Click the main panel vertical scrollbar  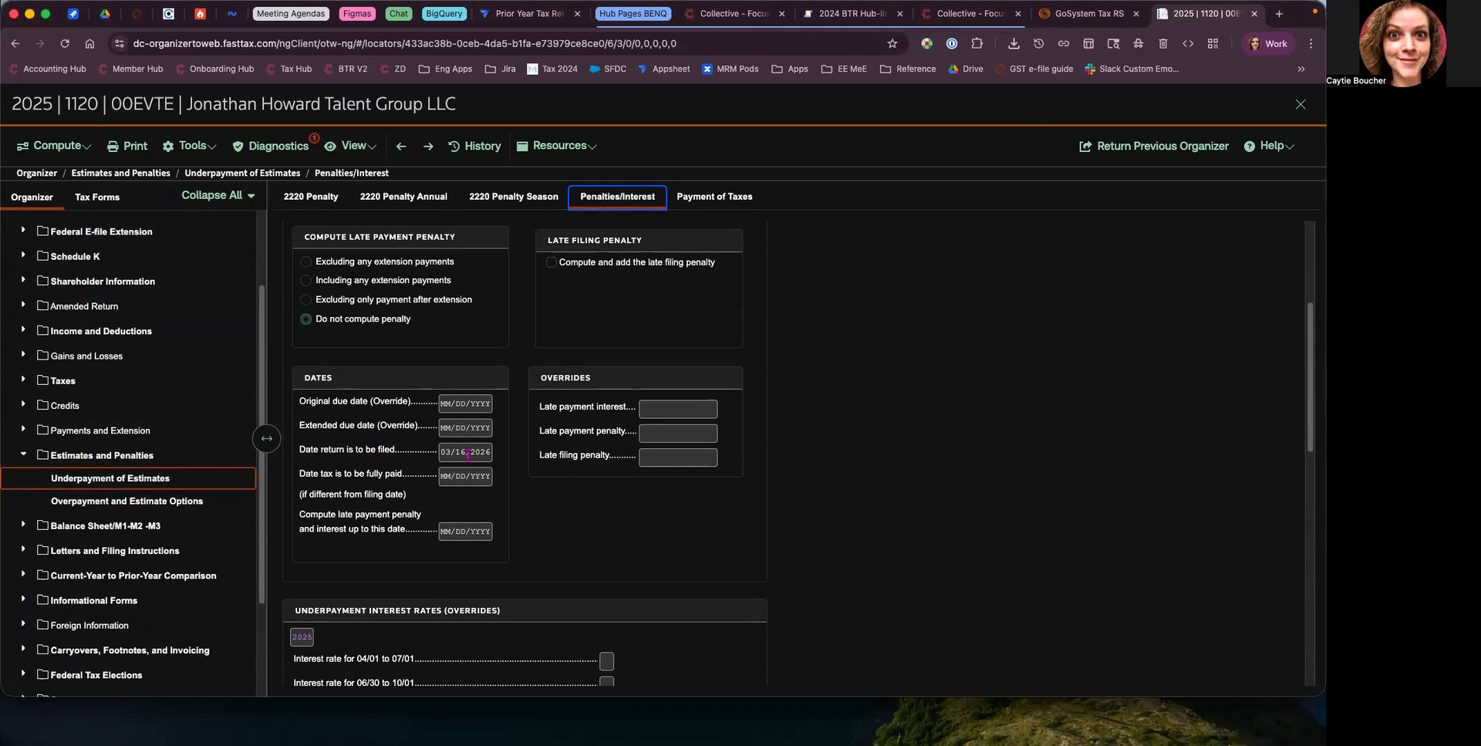(x=1309, y=378)
